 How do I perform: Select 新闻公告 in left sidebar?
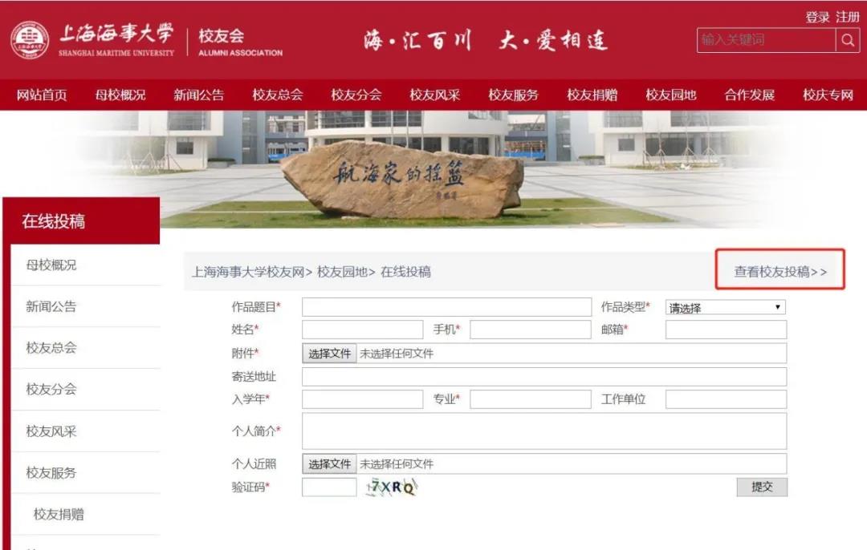[x=51, y=306]
